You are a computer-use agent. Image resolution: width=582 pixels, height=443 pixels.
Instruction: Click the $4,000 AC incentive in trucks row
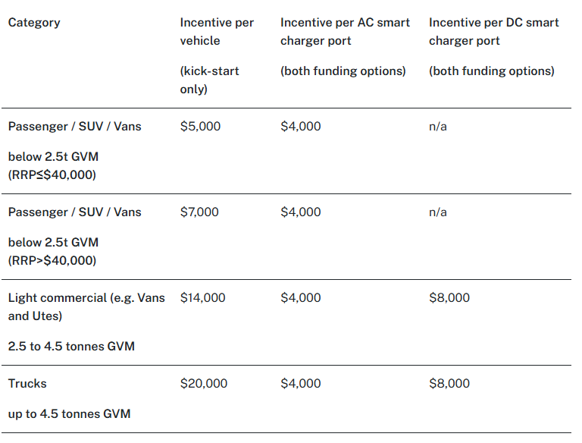click(301, 384)
